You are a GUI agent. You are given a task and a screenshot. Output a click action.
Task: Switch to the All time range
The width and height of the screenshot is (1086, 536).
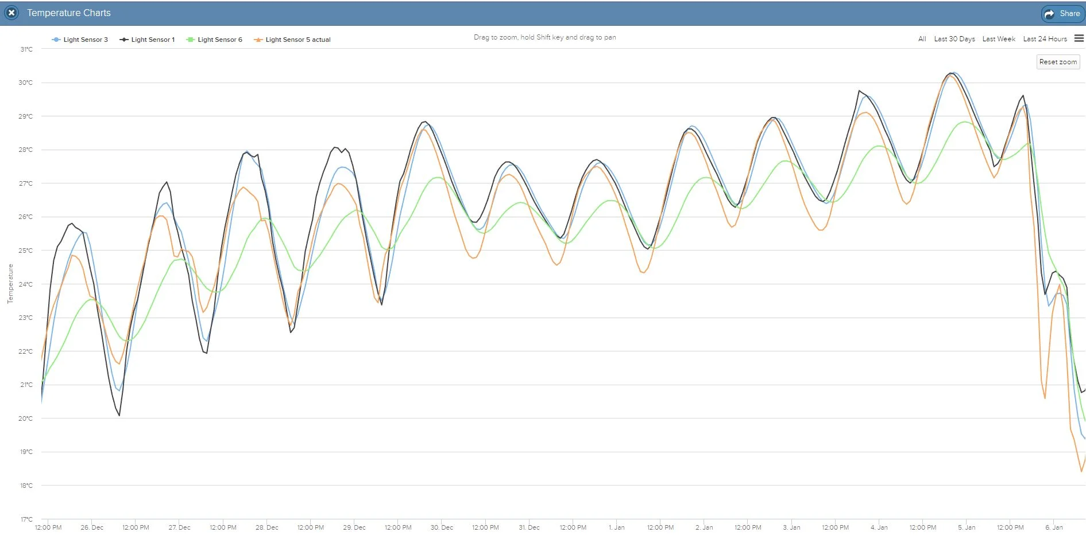[x=921, y=38]
